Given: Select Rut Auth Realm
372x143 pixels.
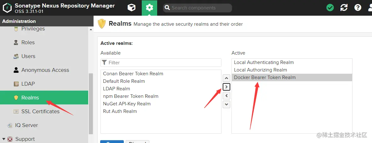Looking at the screenshot, I should pyautogui.click(x=161, y=111).
